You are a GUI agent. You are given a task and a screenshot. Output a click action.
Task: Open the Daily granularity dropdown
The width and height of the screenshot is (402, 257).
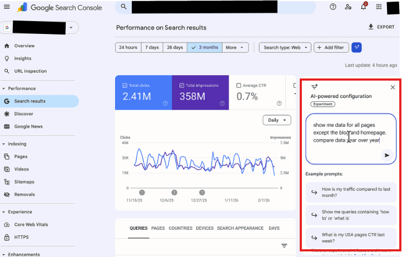[x=277, y=120]
